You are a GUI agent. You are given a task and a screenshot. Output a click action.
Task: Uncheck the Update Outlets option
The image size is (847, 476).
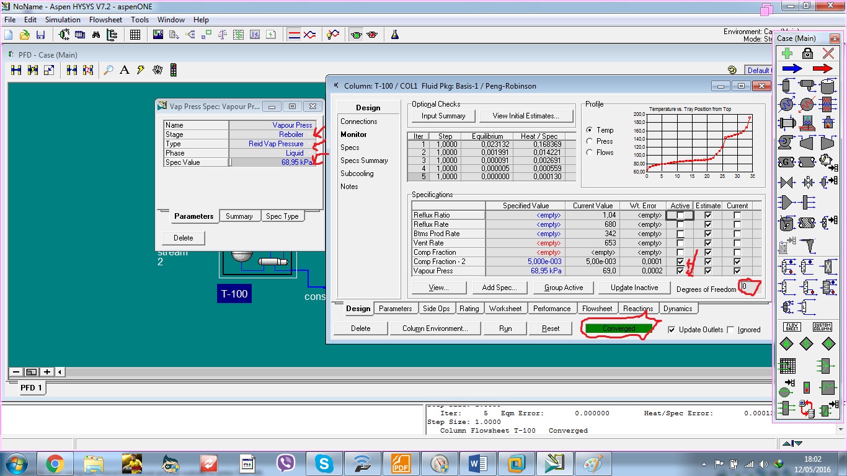coord(672,330)
